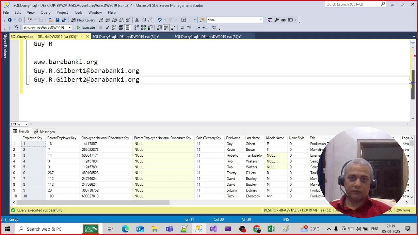Image resolution: width=418 pixels, height=235 pixels.
Task: Expand Navigate Backward history dropdown arrow
Action: (x=15, y=20)
